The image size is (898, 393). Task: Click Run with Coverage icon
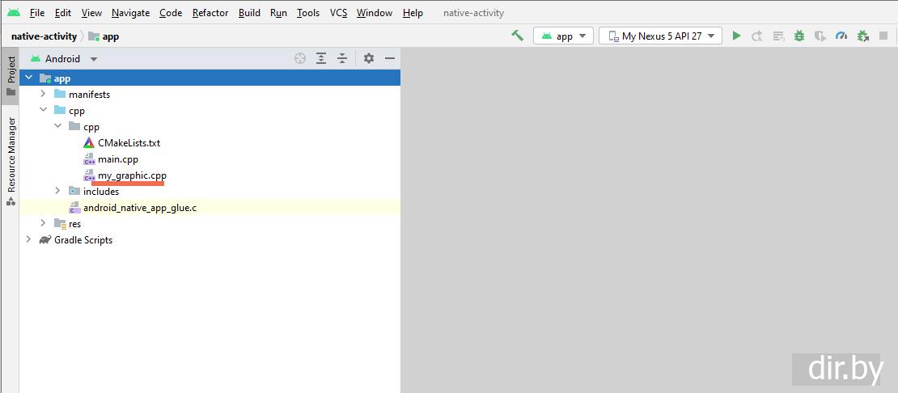pyautogui.click(x=820, y=36)
